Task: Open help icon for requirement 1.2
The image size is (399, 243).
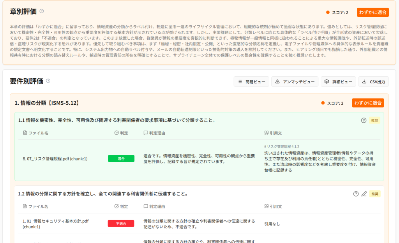Action: click(x=356, y=194)
